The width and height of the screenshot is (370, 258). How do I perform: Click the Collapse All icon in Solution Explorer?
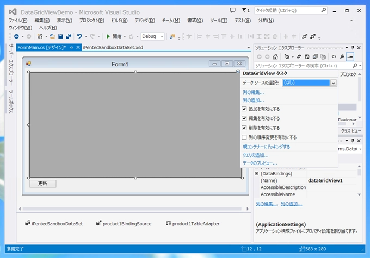[315, 56]
